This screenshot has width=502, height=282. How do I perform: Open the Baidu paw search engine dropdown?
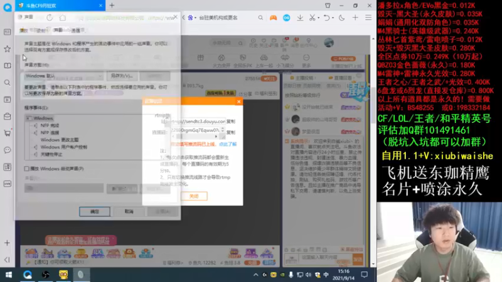(191, 18)
